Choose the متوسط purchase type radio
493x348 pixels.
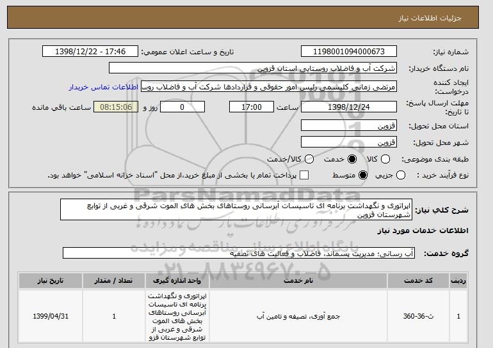pos(363,175)
